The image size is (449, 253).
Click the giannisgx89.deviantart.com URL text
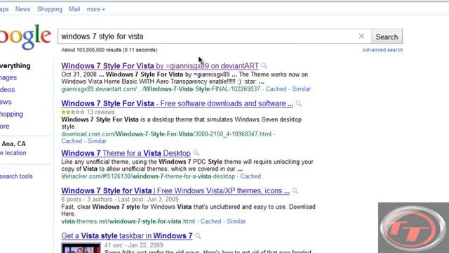[161, 89]
